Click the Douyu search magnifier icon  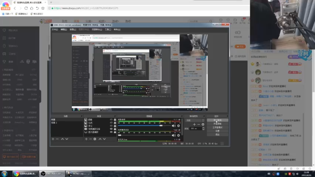pos(211,21)
